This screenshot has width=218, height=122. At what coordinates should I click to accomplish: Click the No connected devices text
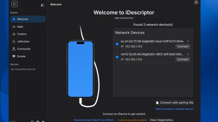point(23,69)
